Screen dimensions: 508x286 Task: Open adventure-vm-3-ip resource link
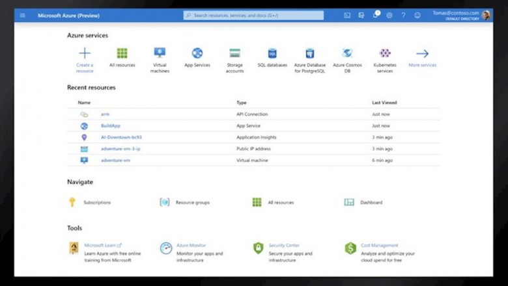coord(120,149)
